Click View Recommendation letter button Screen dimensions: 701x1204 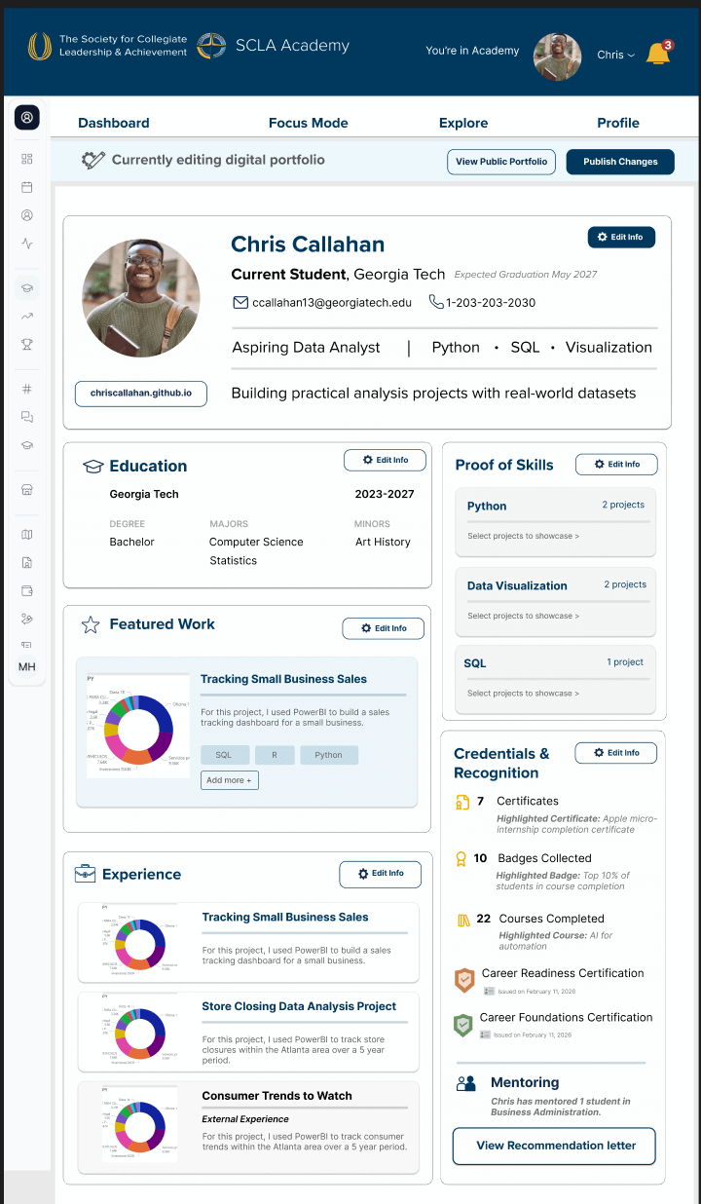click(x=554, y=1146)
